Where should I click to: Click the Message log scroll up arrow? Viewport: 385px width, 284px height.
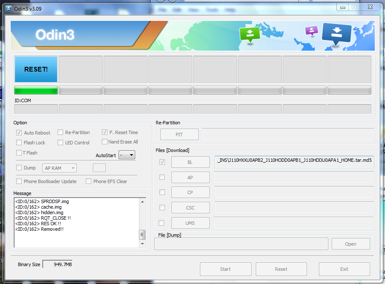pos(142,201)
